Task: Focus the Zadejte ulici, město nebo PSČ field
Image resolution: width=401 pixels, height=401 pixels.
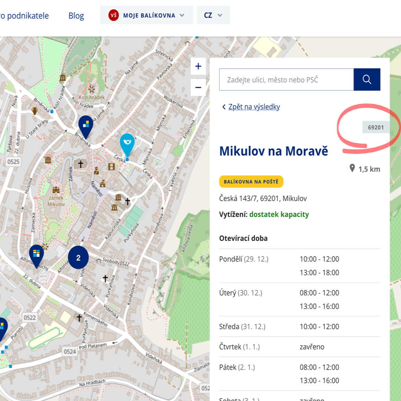Action: click(x=286, y=79)
